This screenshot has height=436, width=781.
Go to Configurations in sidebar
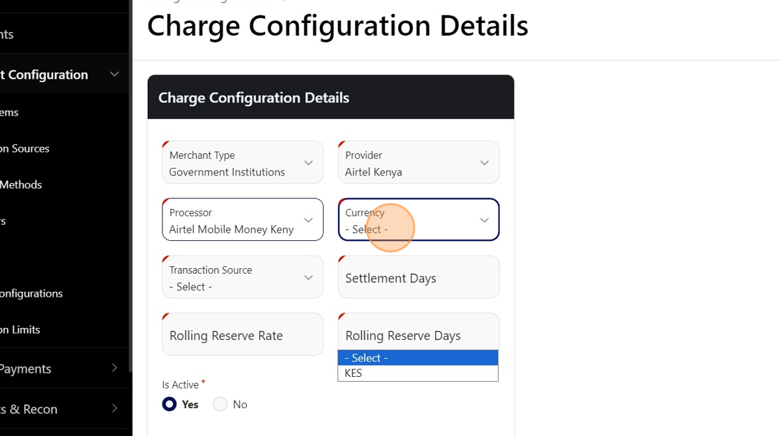point(31,293)
